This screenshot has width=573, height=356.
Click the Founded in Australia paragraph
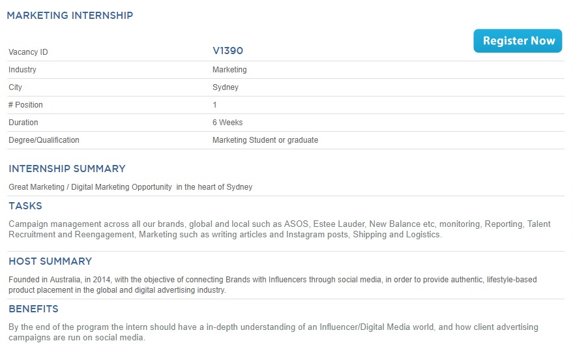click(x=272, y=285)
